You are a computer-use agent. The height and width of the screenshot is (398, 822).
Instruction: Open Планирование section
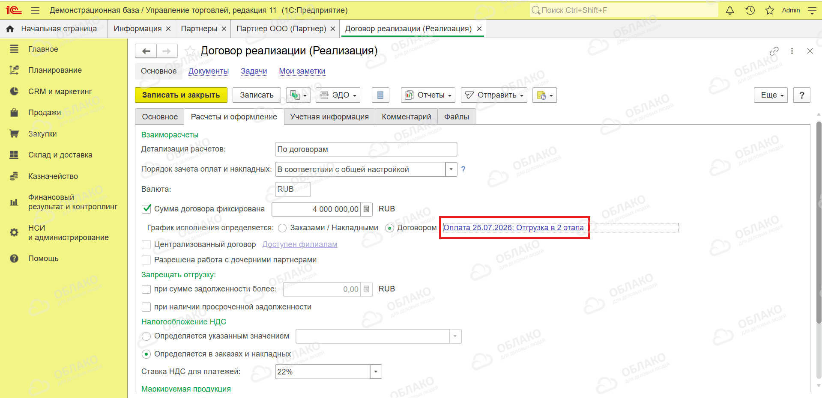click(x=55, y=70)
